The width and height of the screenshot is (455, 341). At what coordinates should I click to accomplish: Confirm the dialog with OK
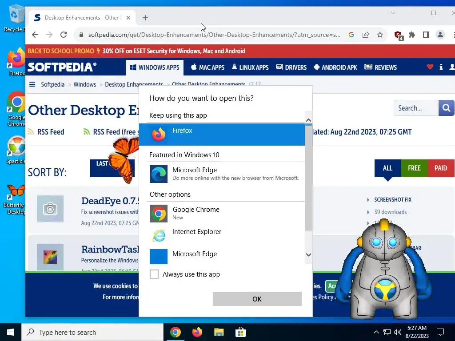coord(257,299)
